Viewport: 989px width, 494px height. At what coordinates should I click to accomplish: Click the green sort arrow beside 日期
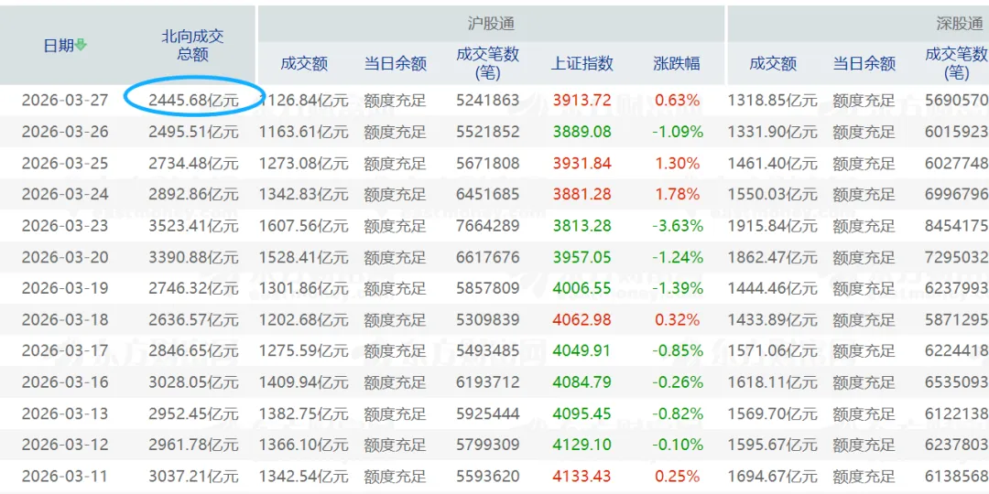click(x=82, y=46)
